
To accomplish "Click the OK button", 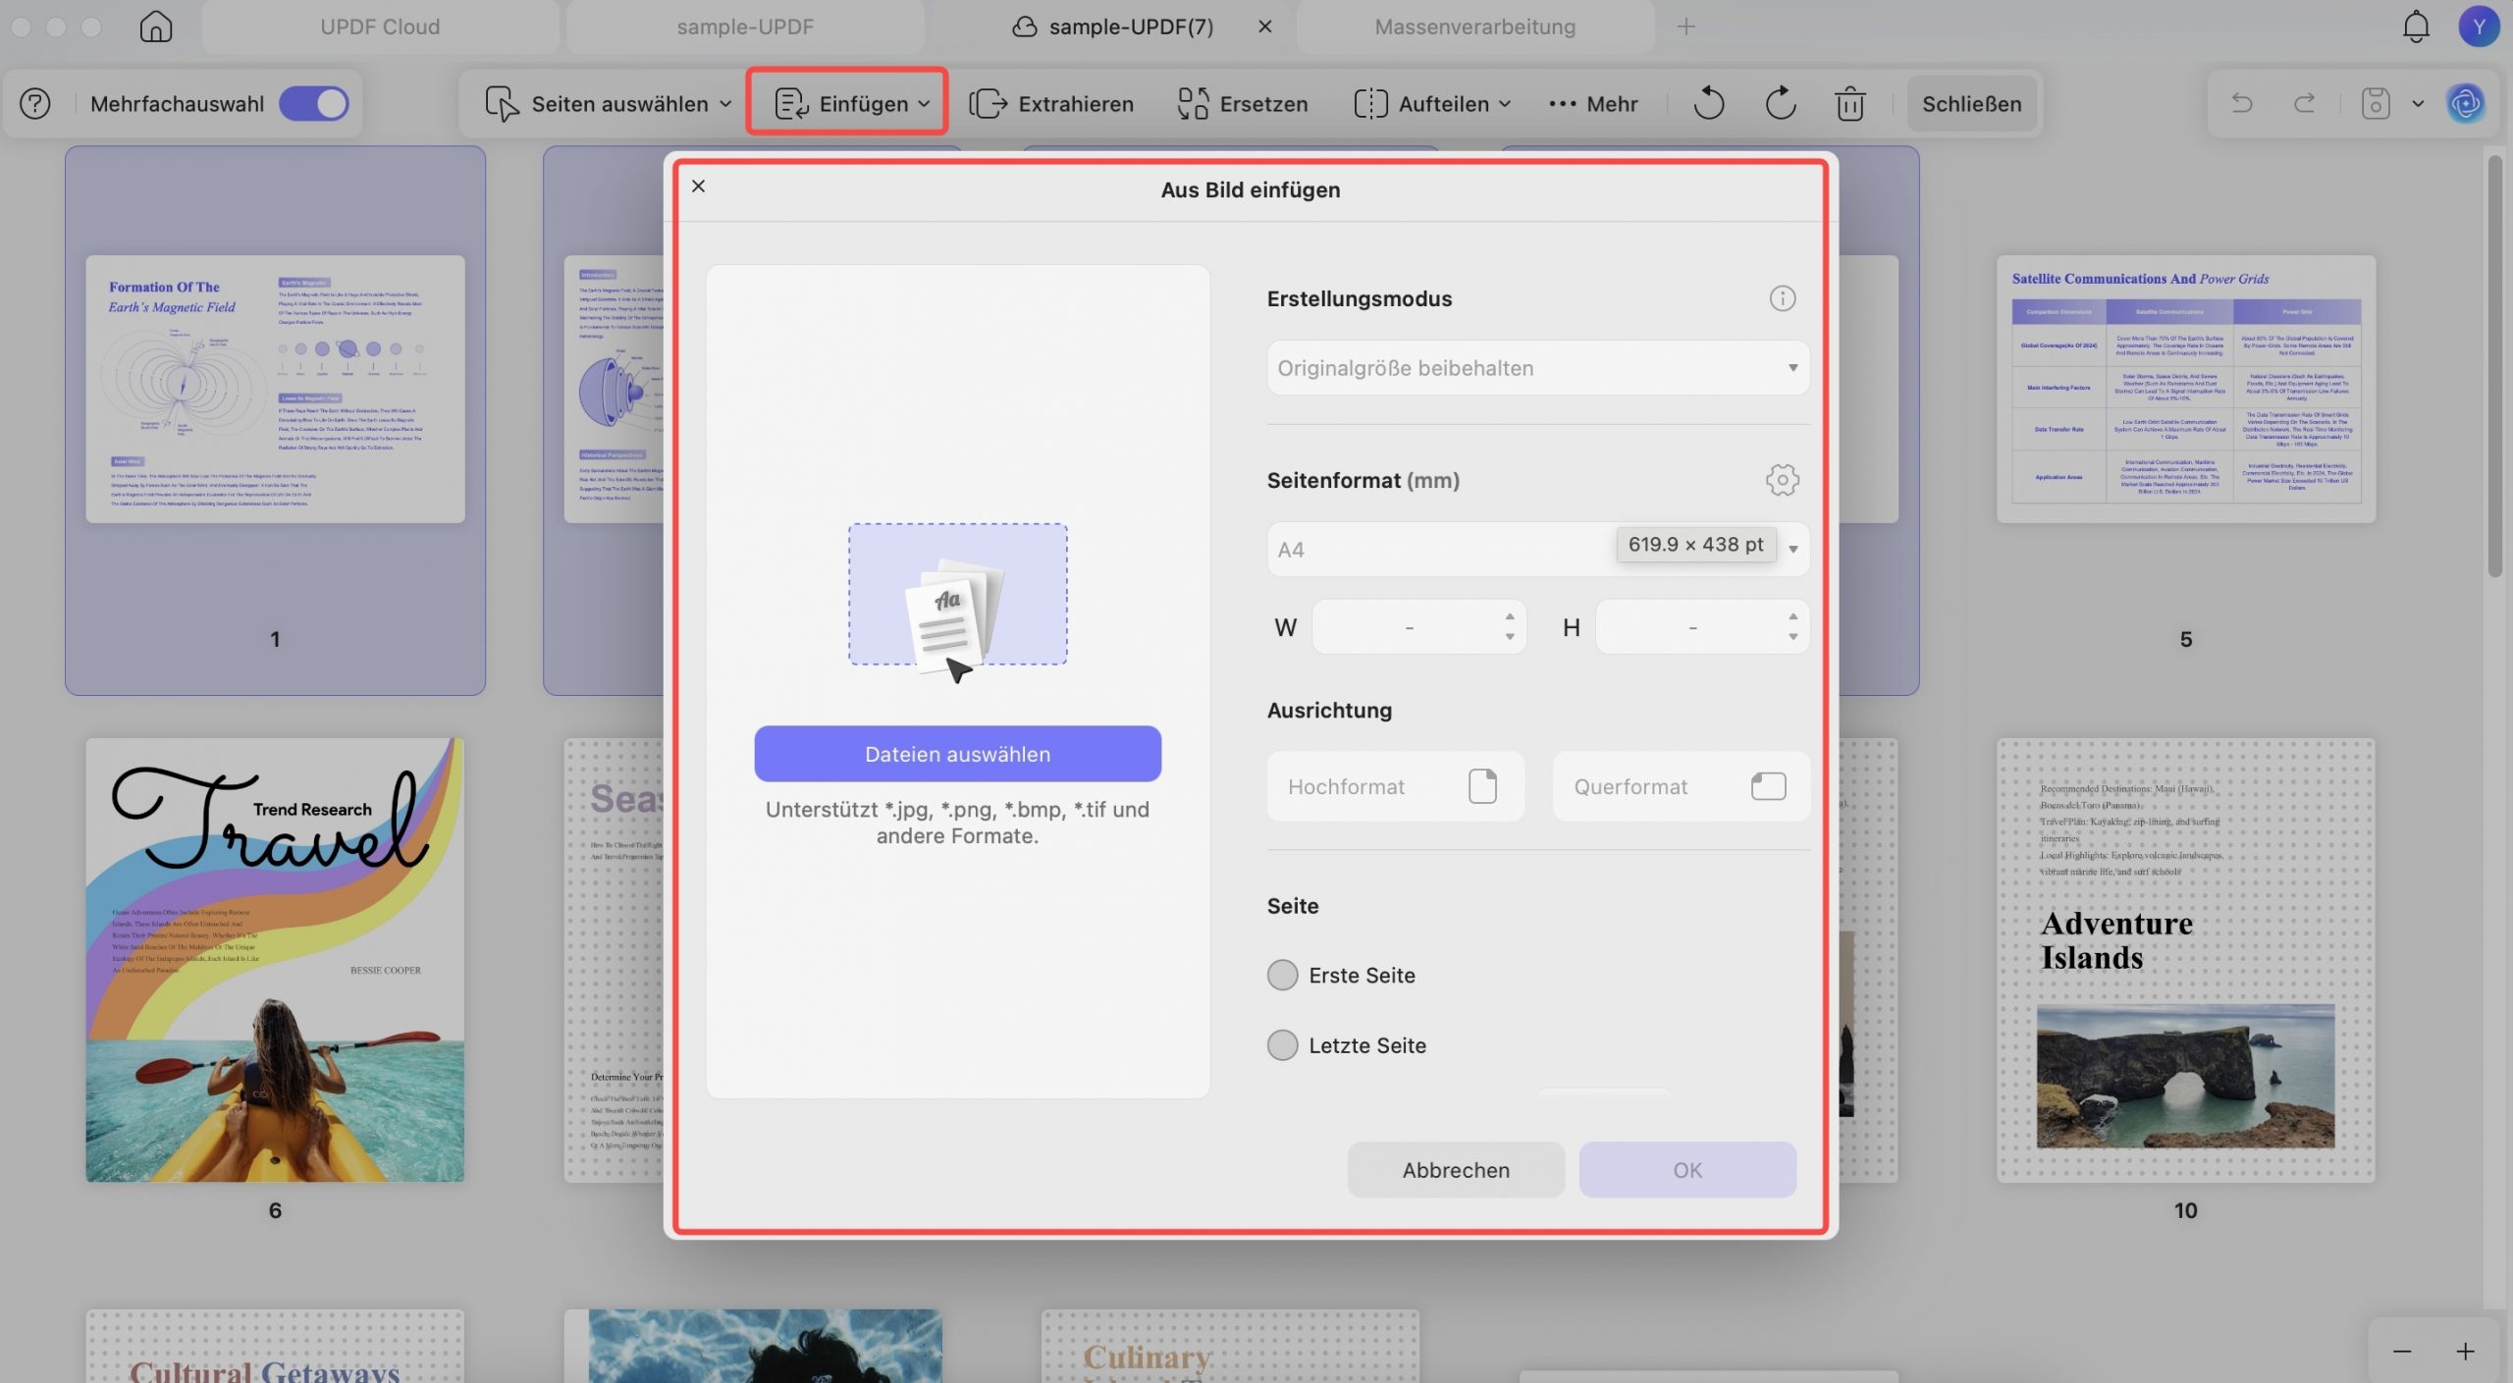I will pyautogui.click(x=1687, y=1170).
